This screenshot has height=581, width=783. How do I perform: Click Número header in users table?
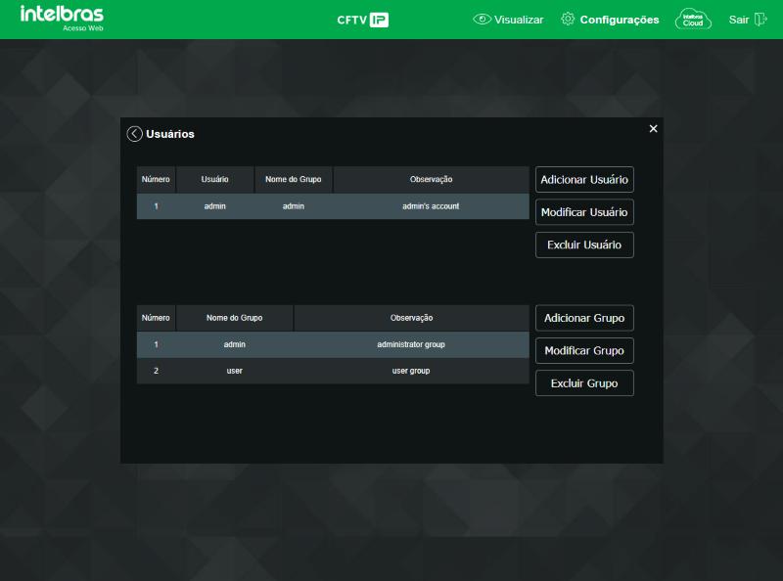156,179
